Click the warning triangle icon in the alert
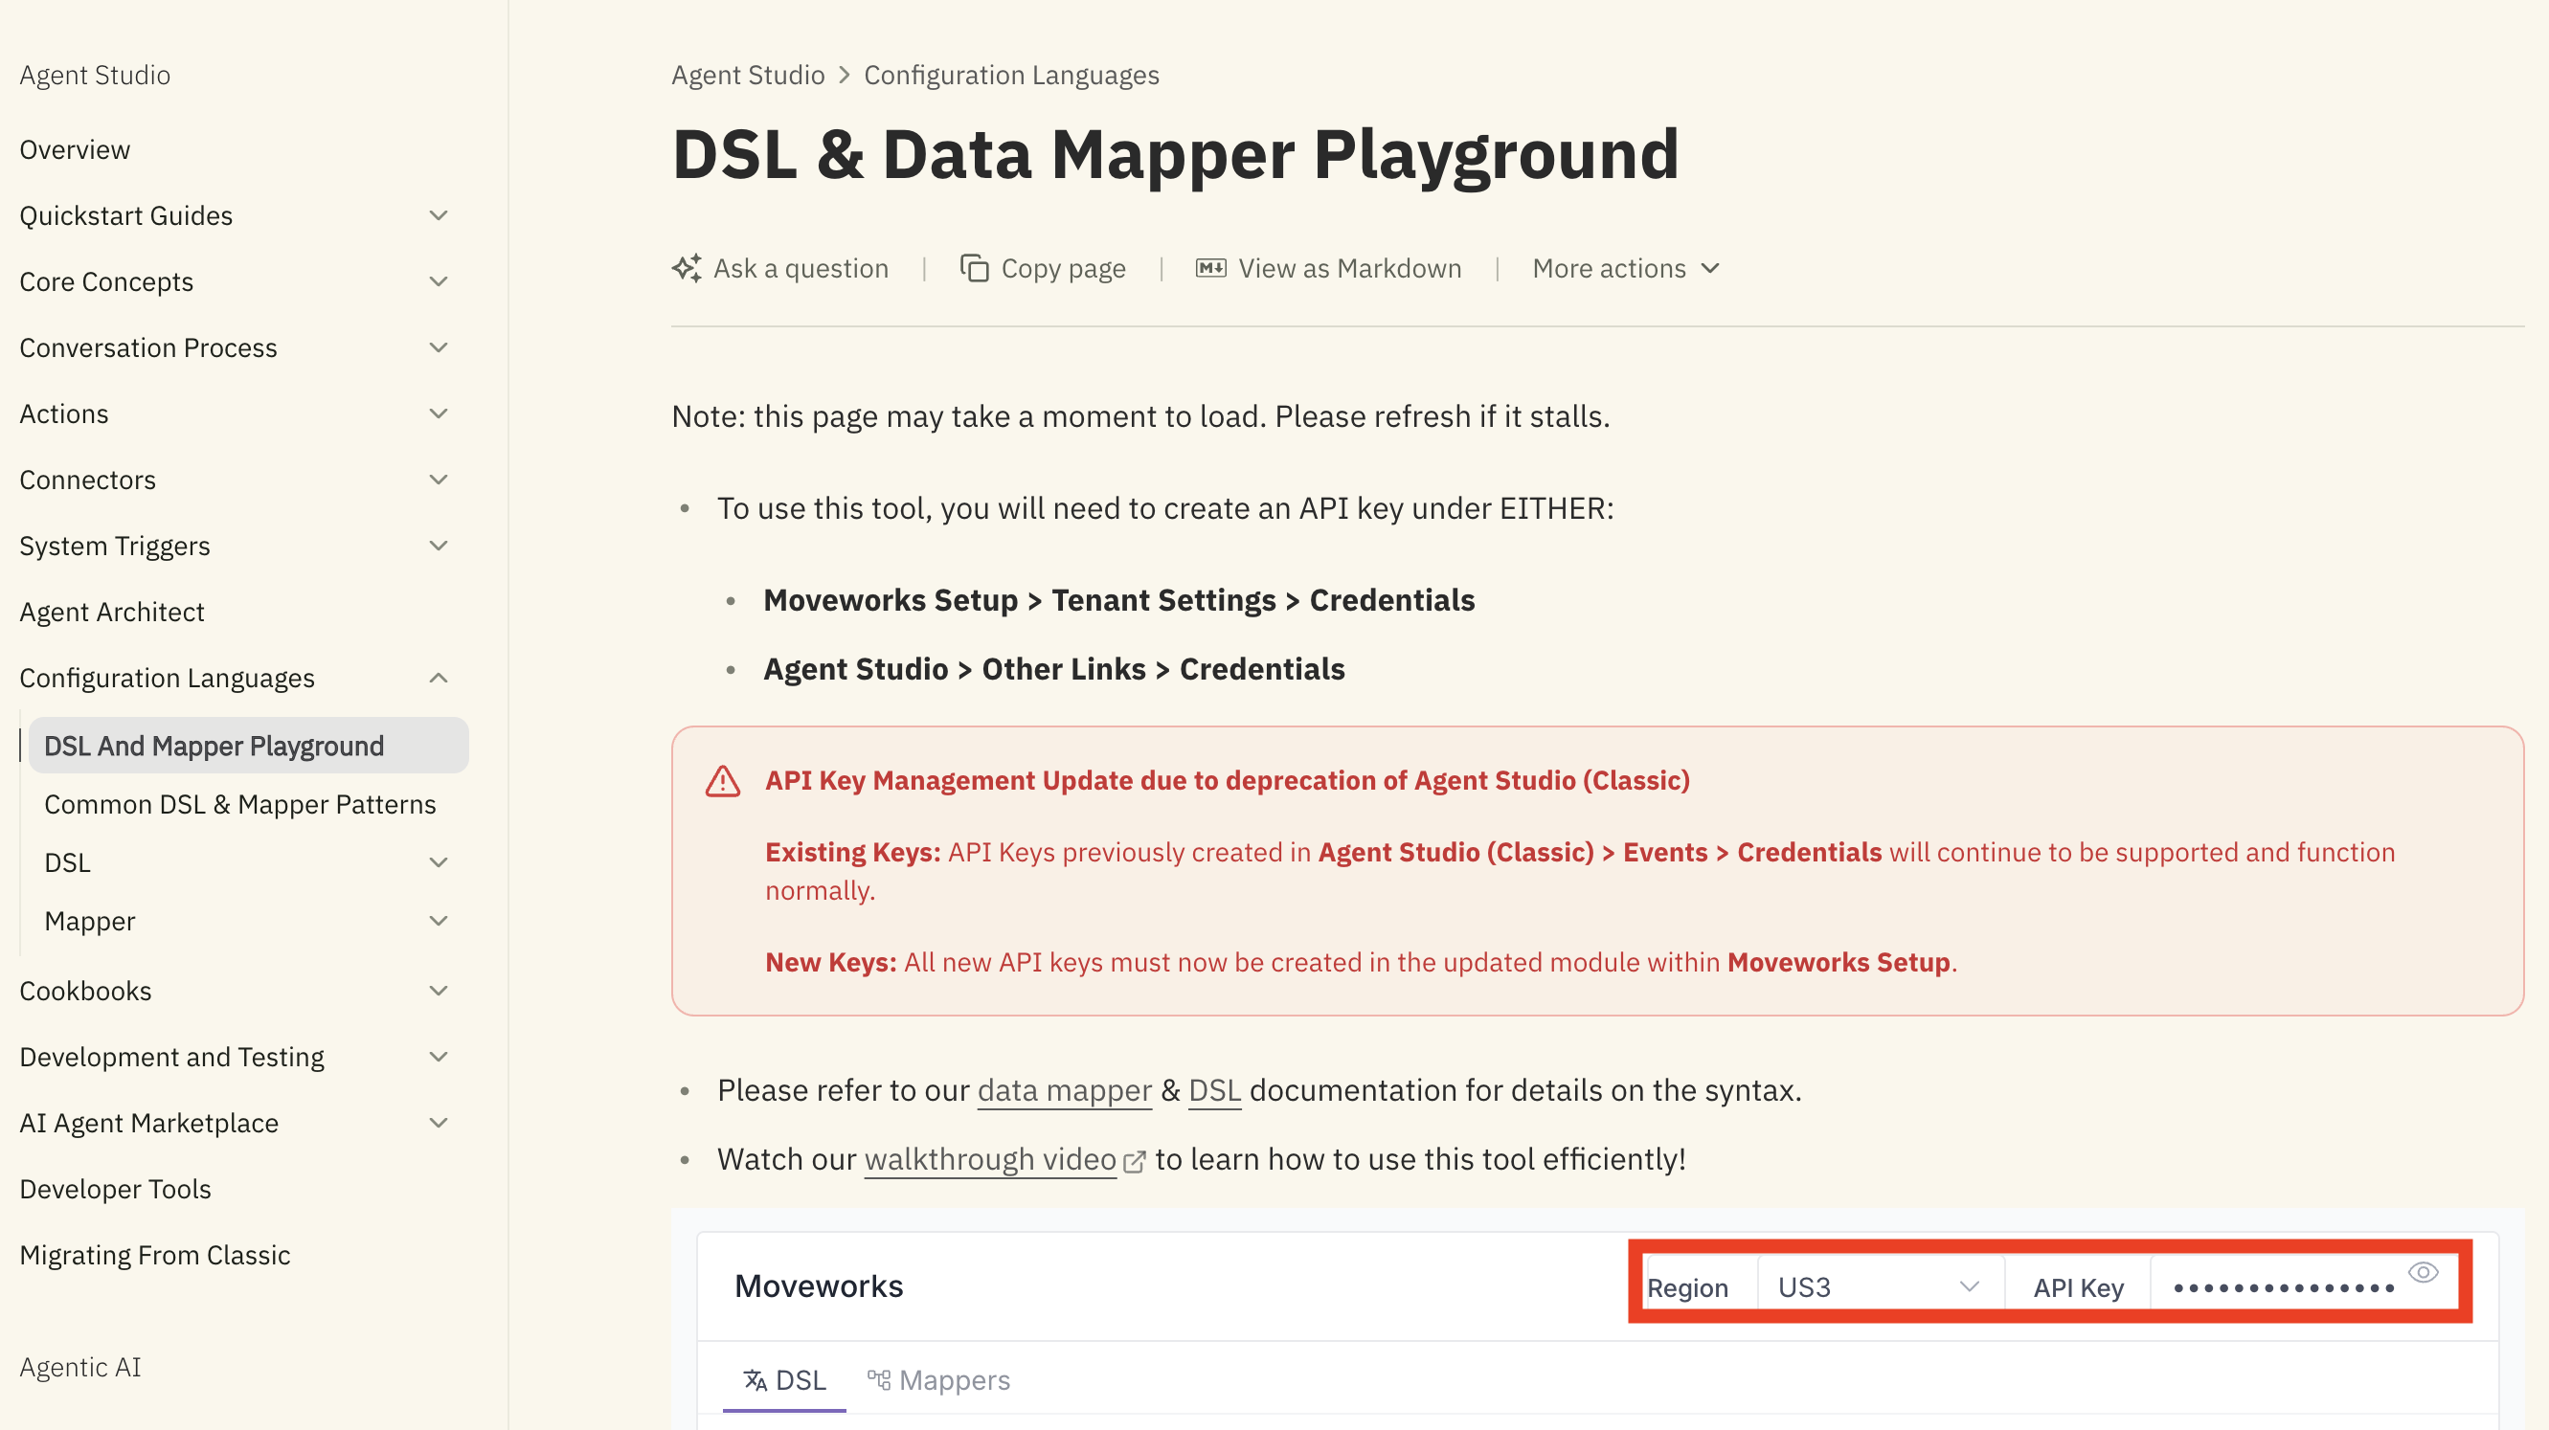This screenshot has width=2549, height=1430. click(x=722, y=781)
